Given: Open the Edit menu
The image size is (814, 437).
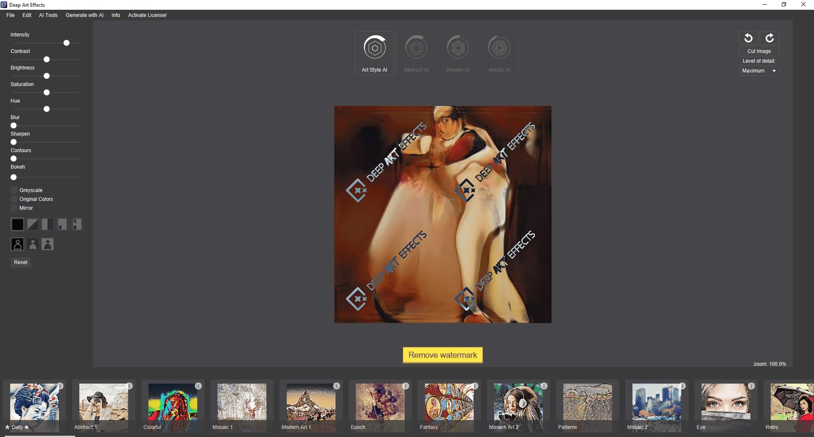Looking at the screenshot, I should click(x=27, y=15).
